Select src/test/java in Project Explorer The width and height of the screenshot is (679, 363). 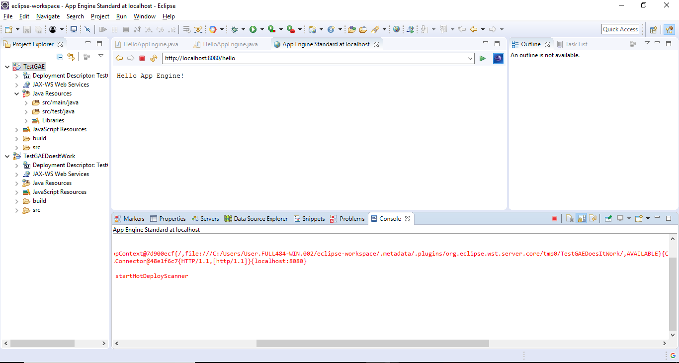coord(53,111)
